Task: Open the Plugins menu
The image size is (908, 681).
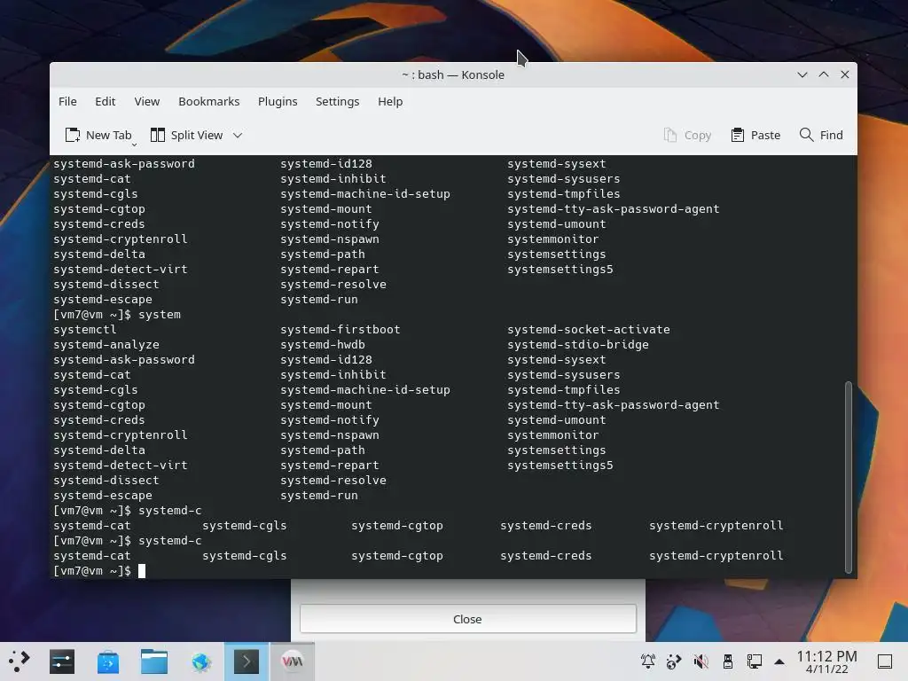Action: (278, 101)
